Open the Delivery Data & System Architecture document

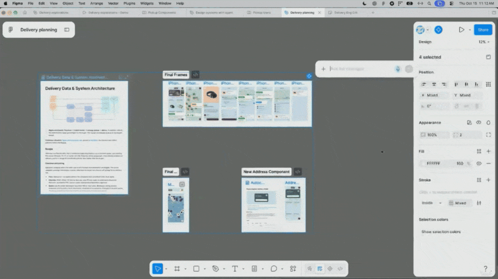84,137
